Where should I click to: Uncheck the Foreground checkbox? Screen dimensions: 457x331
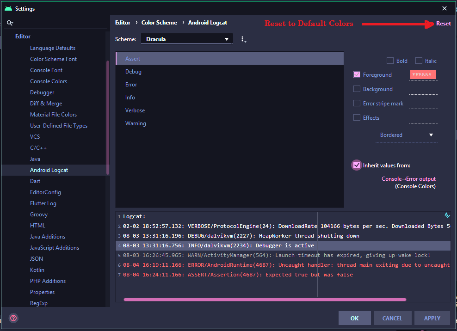357,74
